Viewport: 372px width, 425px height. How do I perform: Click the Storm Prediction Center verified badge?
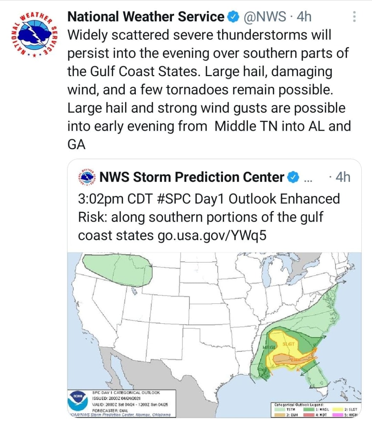click(x=294, y=177)
